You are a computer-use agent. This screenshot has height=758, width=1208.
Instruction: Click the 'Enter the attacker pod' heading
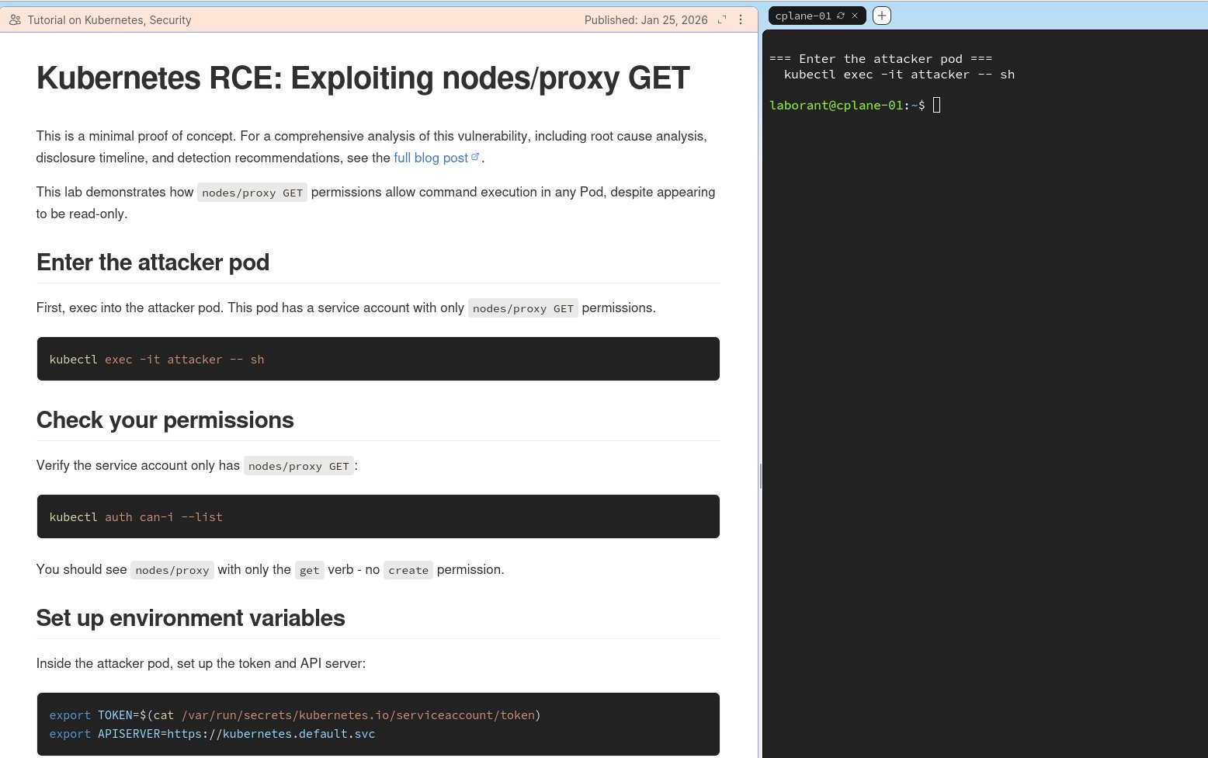click(153, 263)
